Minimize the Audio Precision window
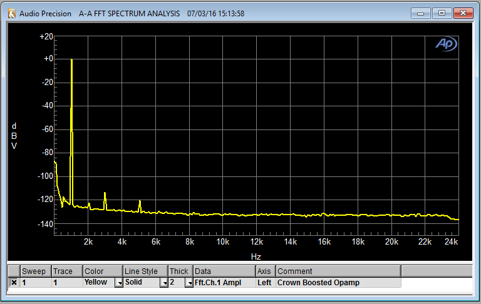 (x=421, y=14)
